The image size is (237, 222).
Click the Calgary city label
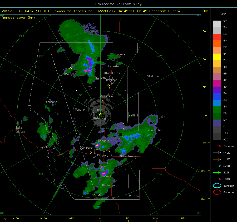pyautogui.click(x=103, y=155)
